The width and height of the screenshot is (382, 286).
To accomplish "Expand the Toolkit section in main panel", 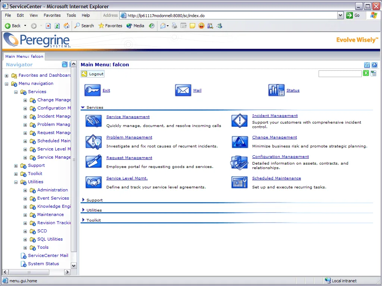I will pyautogui.click(x=83, y=220).
